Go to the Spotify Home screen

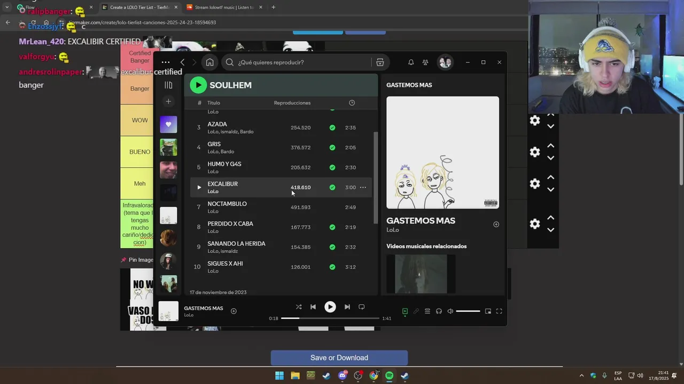click(209, 62)
